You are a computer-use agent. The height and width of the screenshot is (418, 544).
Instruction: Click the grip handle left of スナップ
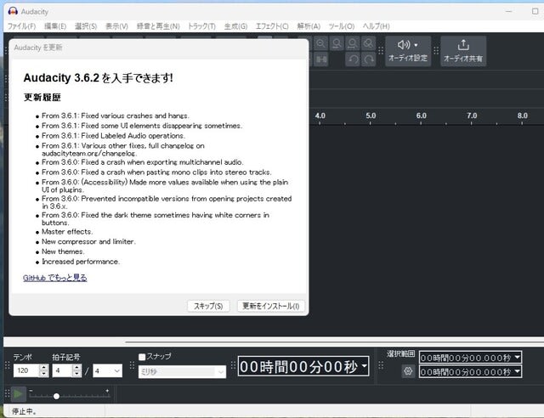[132, 365]
